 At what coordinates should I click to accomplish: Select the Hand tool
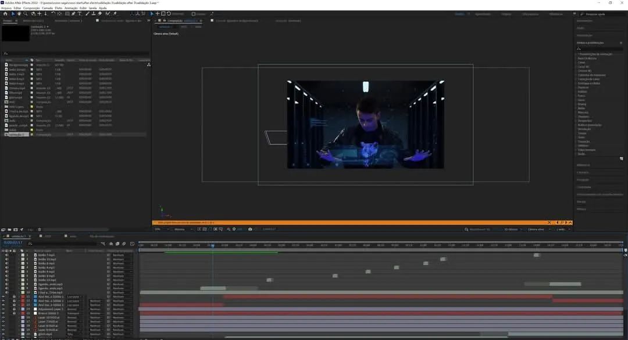coord(19,13)
